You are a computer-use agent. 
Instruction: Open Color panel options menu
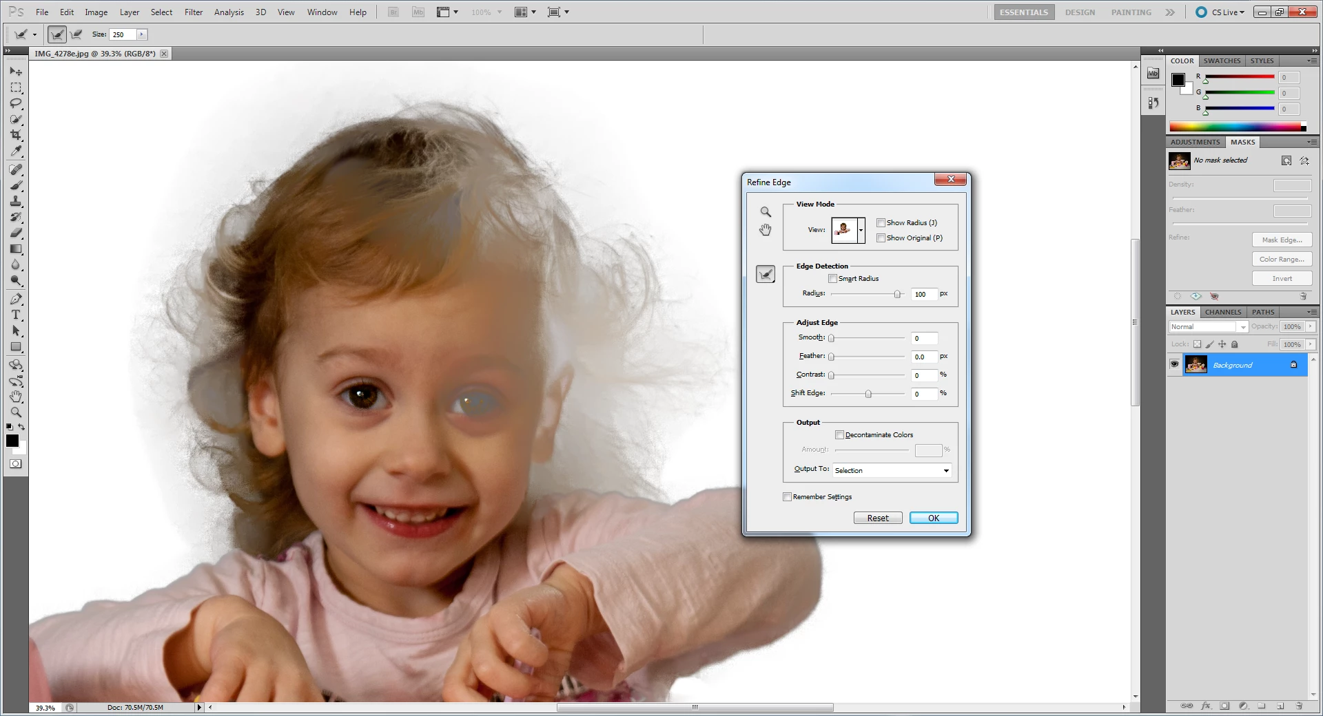click(x=1311, y=61)
